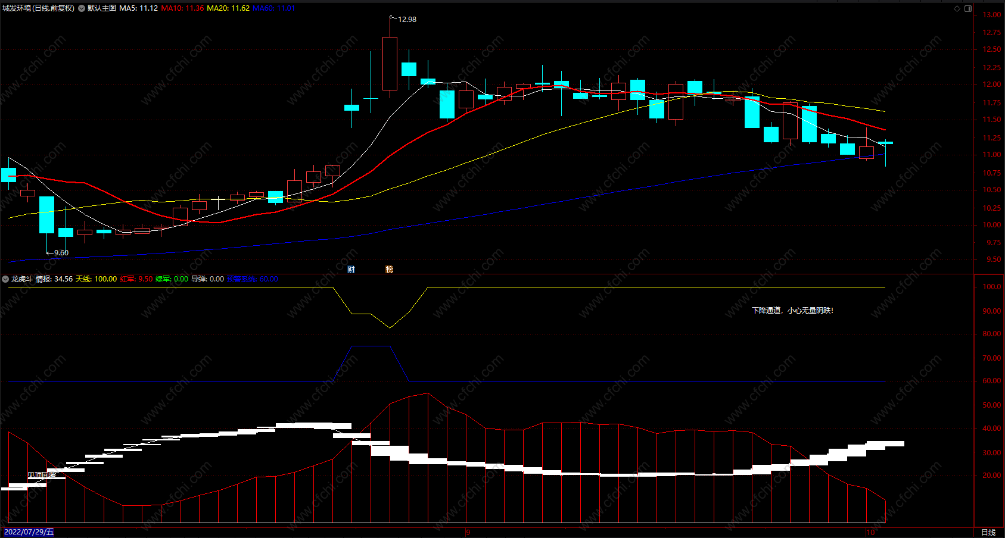Image resolution: width=1005 pixels, height=538 pixels.
Task: Click stock title 城发环境(日线.前复权)
Action: [x=39, y=8]
